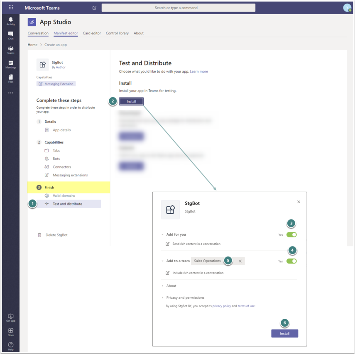The width and height of the screenshot is (355, 354).
Task: Click the Get app sidebar icon
Action: [x=11, y=318]
